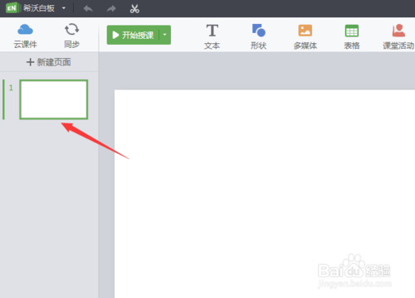Image resolution: width=415 pixels, height=298 pixels.
Task: Click the 希沃白板 EN logo icon
Action: [12, 7]
